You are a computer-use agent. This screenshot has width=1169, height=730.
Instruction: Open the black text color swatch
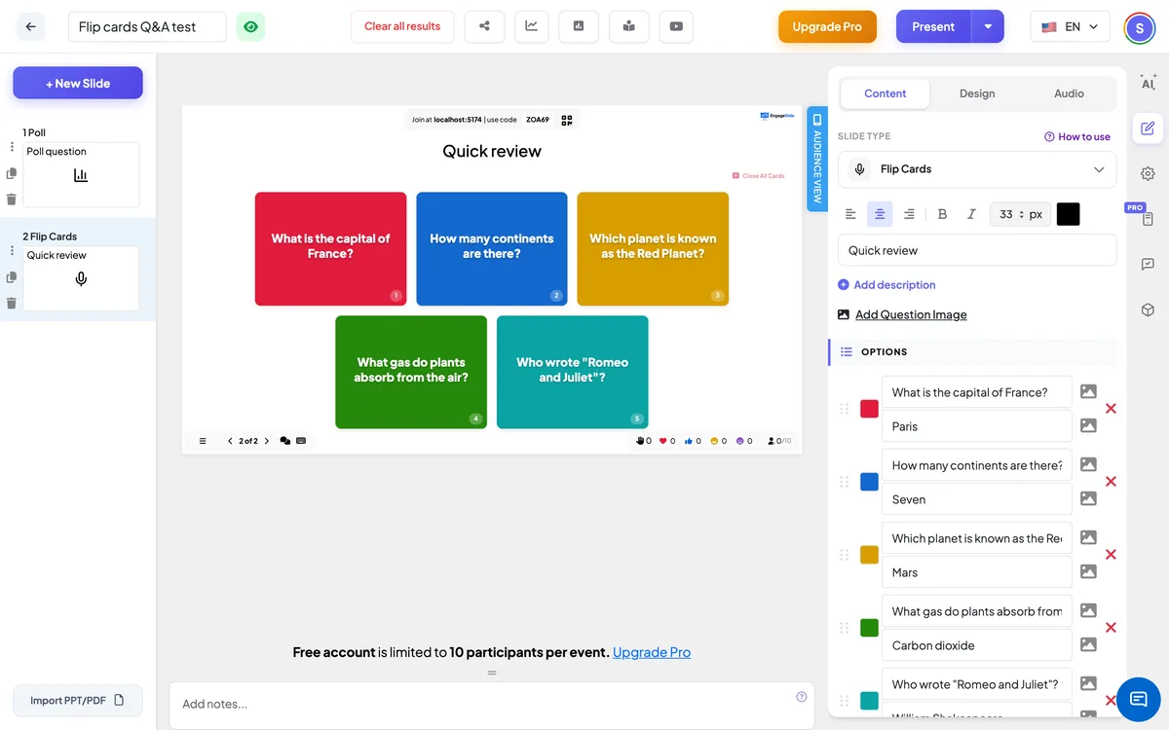(x=1069, y=214)
